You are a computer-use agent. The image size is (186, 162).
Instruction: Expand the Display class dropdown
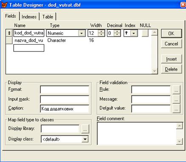pyautogui.click(x=85, y=139)
